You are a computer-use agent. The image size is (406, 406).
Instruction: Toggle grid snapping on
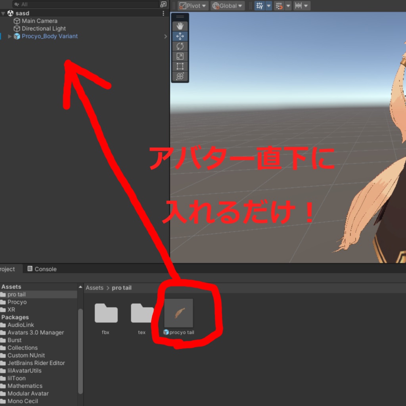tap(280, 6)
